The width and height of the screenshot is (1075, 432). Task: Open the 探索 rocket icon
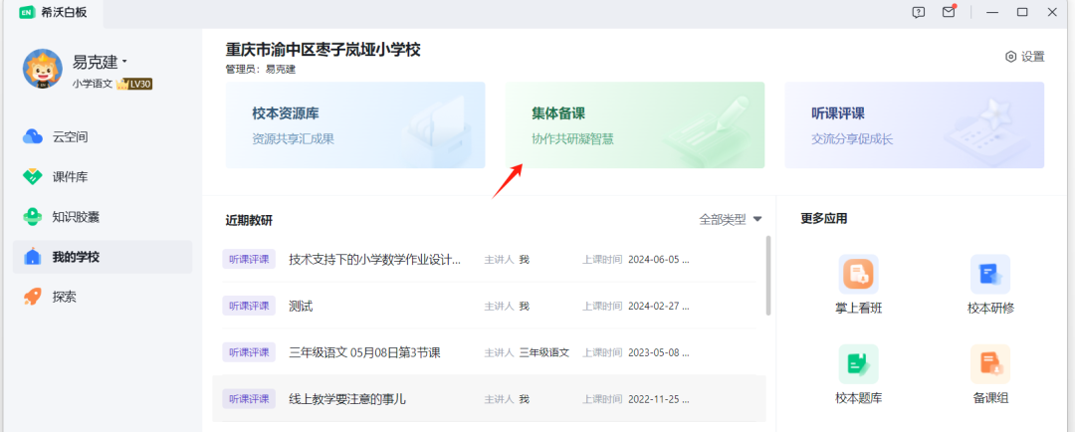[33, 297]
